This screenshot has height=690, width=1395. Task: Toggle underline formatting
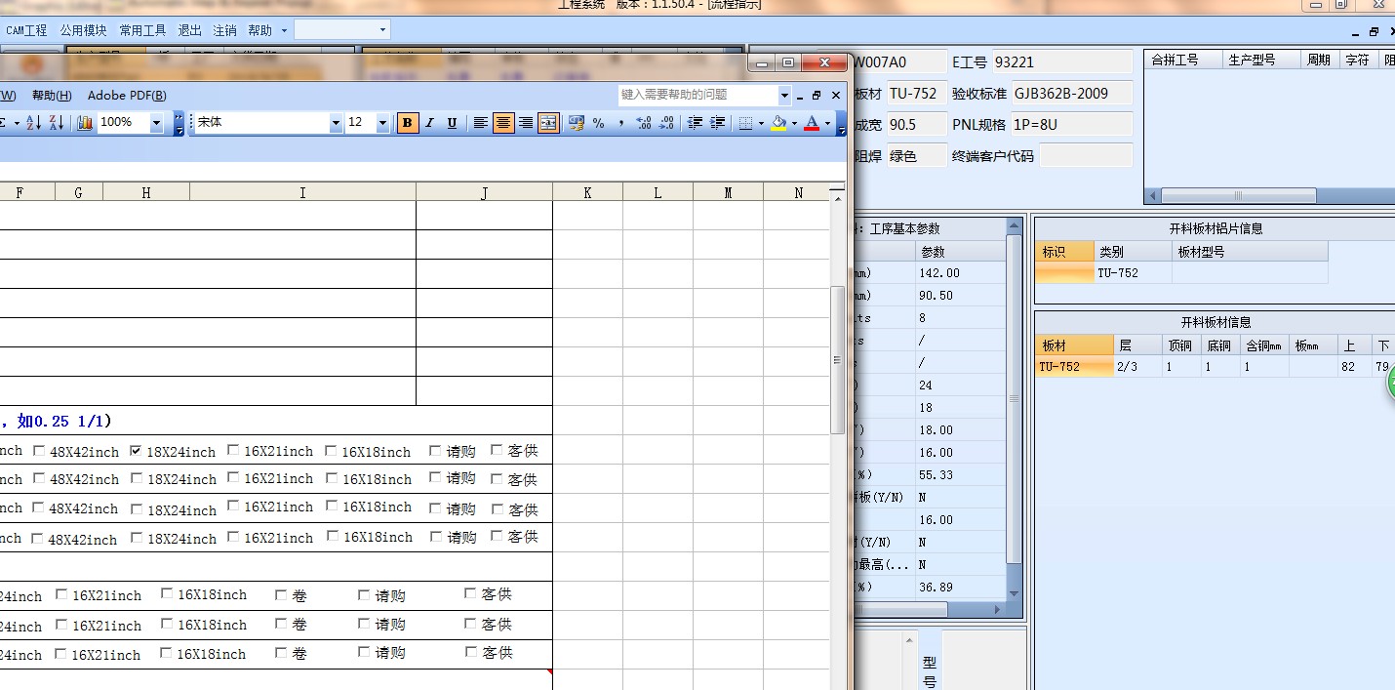[x=452, y=123]
